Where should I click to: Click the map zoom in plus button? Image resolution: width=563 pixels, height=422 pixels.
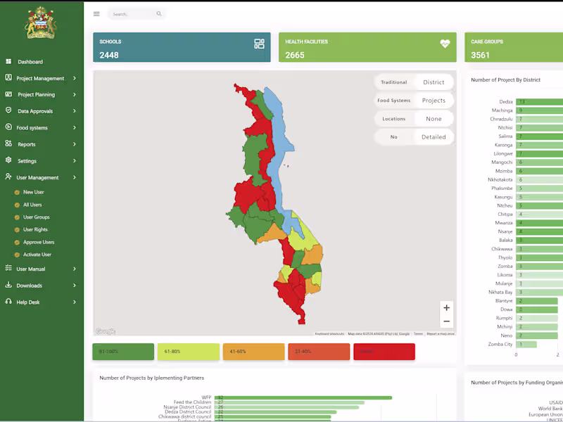[446, 308]
